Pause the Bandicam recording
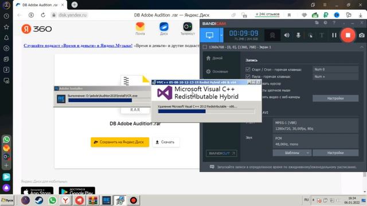The width and height of the screenshot is (367, 206). click(334, 35)
